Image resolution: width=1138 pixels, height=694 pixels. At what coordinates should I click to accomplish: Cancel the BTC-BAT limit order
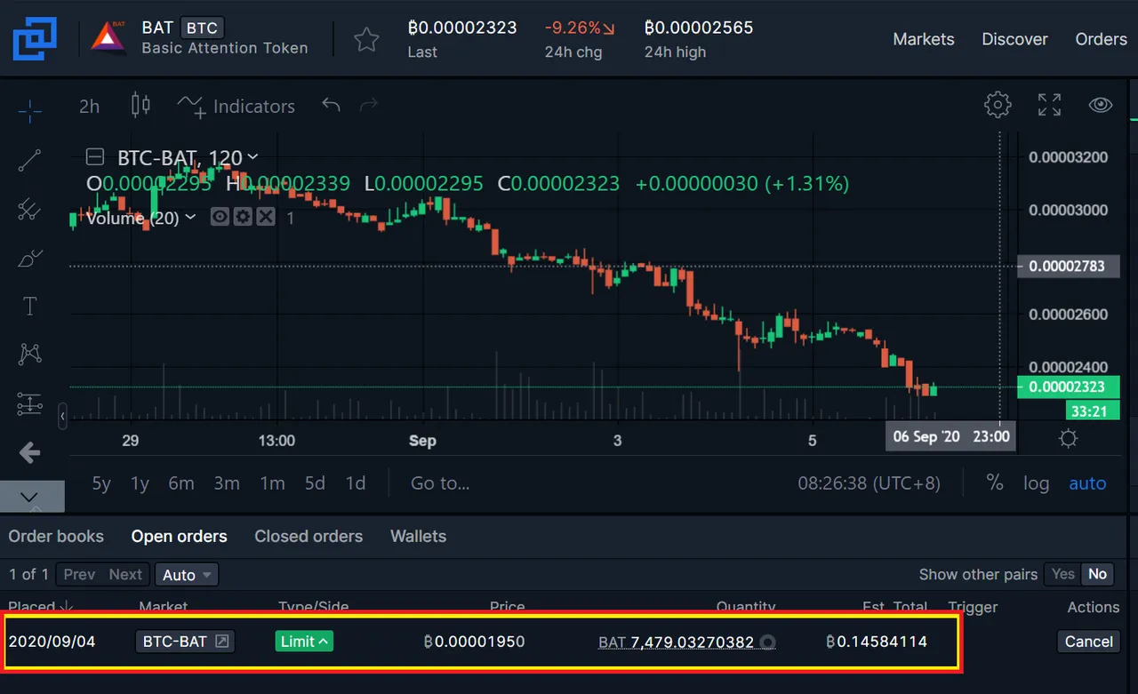pos(1089,642)
